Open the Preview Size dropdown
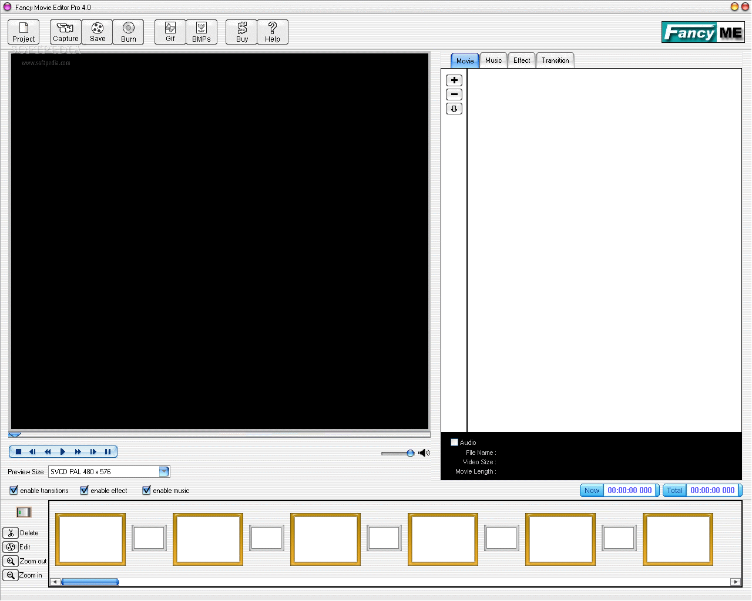Image resolution: width=752 pixels, height=601 pixels. coord(164,471)
